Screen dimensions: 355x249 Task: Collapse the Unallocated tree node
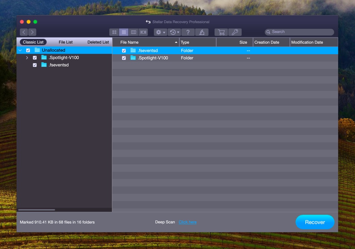click(20, 50)
